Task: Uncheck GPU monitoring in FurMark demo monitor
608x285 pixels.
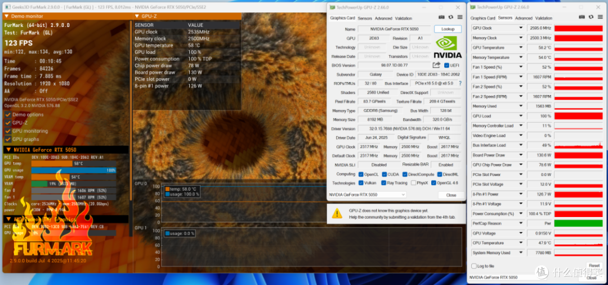Action: pyautogui.click(x=8, y=131)
